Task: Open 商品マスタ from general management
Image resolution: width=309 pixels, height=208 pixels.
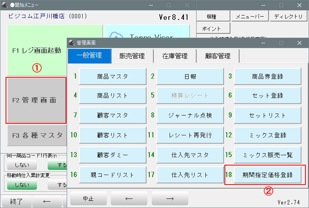Action: pyautogui.click(x=112, y=77)
